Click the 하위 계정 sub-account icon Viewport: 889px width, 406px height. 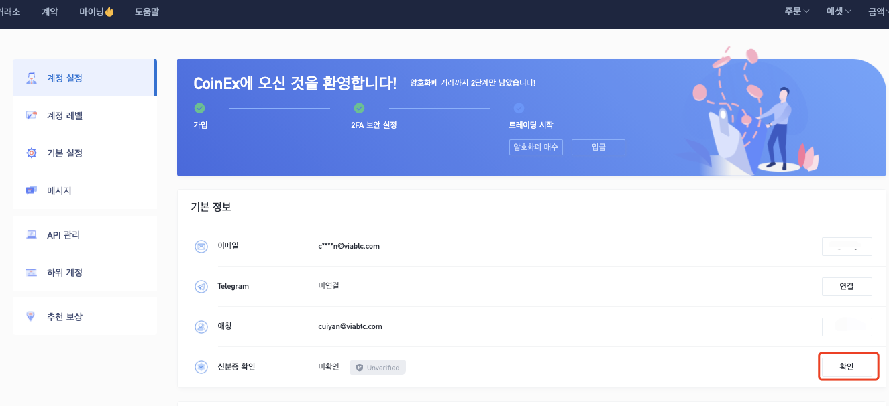coord(31,272)
